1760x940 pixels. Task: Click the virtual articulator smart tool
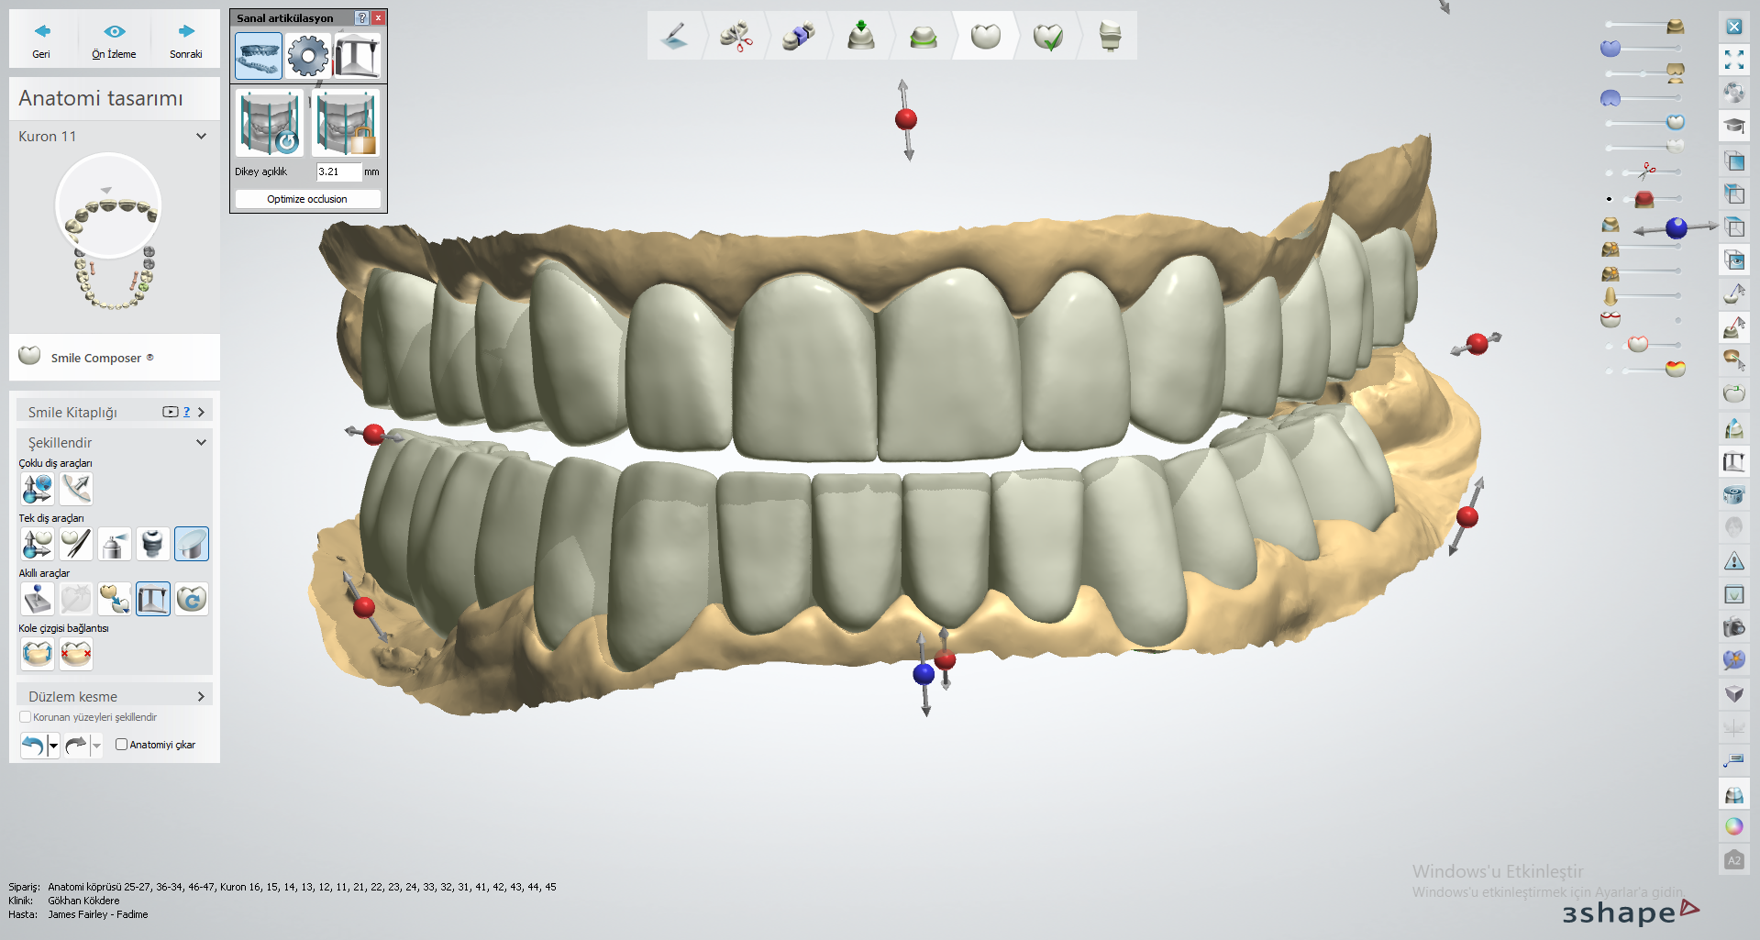[x=153, y=599]
